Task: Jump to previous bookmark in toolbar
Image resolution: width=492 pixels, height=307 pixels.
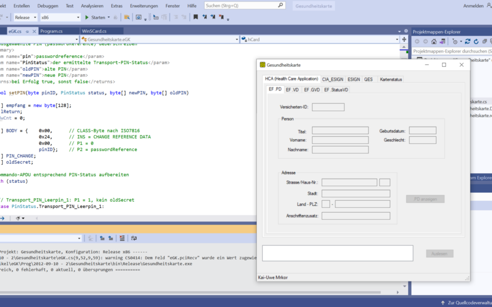Action: coord(205,17)
